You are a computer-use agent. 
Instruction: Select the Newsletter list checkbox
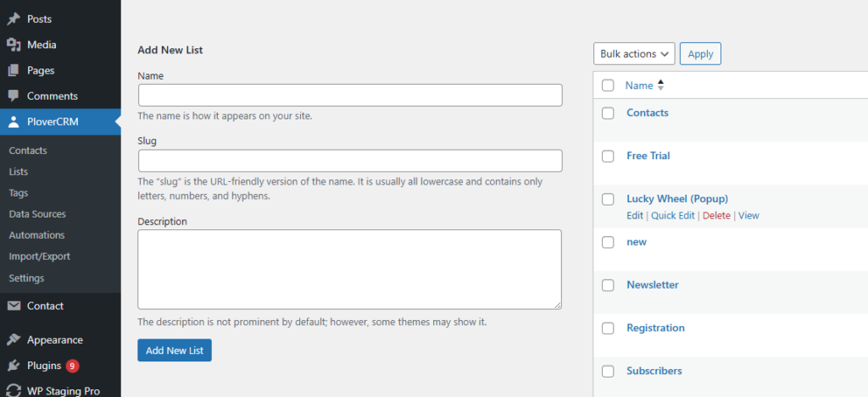(608, 285)
